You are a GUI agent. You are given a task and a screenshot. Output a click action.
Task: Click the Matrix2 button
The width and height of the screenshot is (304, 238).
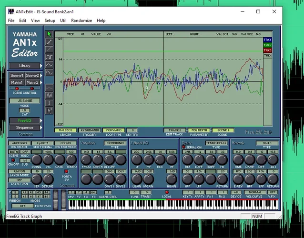point(32,82)
